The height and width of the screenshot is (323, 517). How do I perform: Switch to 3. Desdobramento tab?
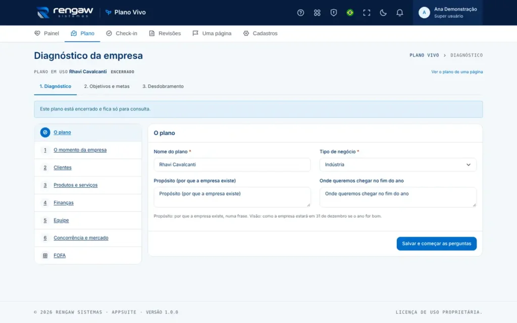tap(163, 86)
